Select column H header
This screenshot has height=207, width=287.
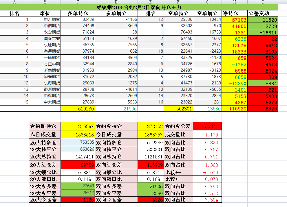tap(235, 2)
